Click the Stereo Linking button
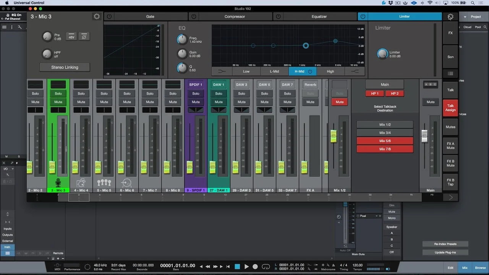The image size is (489, 275). pyautogui.click(x=65, y=67)
